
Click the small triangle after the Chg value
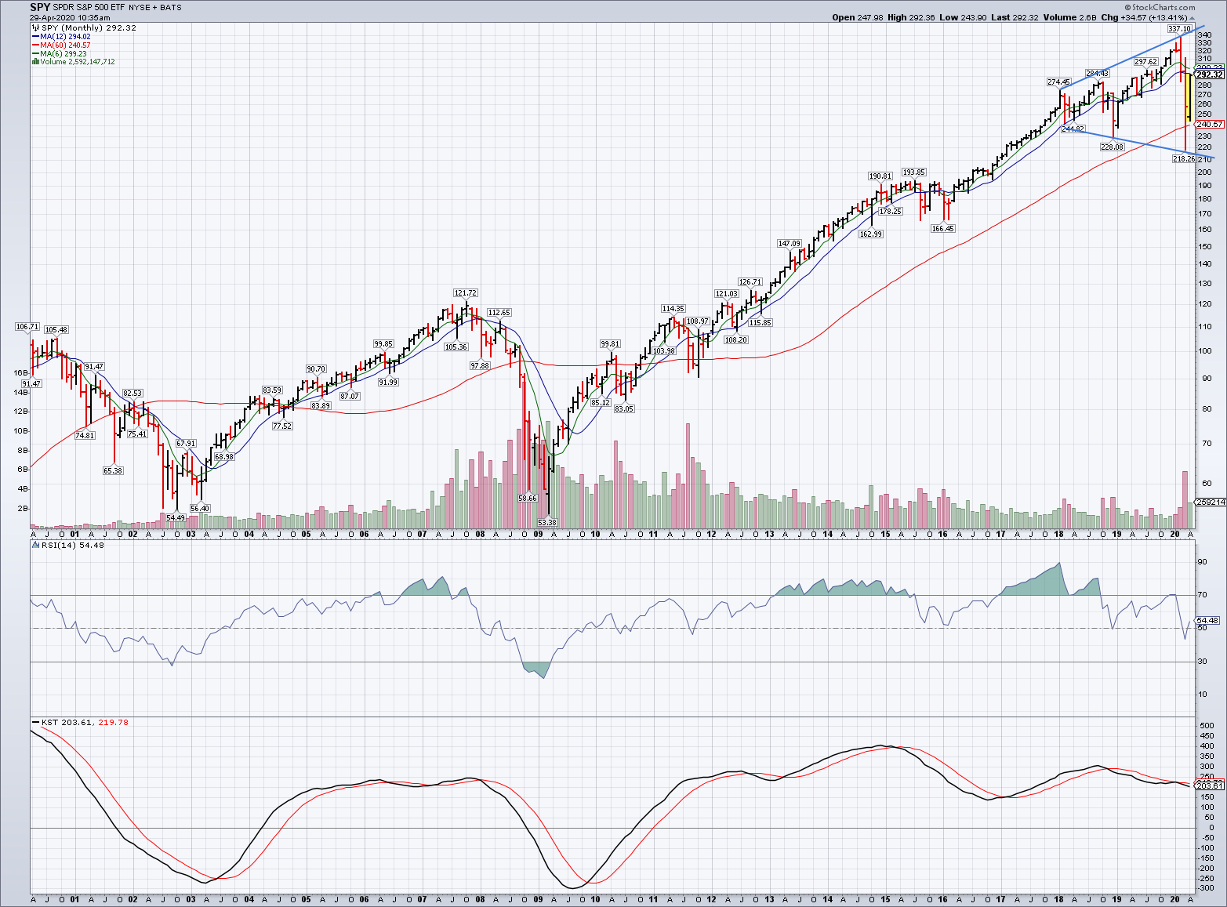point(1192,17)
